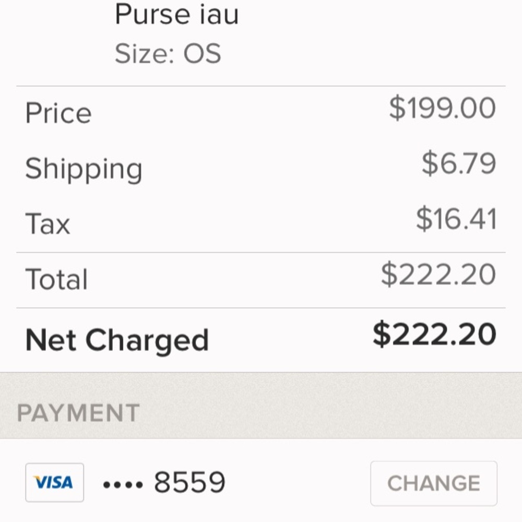The width and height of the screenshot is (522, 522).
Task: Click the payment method row
Action: pyautogui.click(x=261, y=482)
